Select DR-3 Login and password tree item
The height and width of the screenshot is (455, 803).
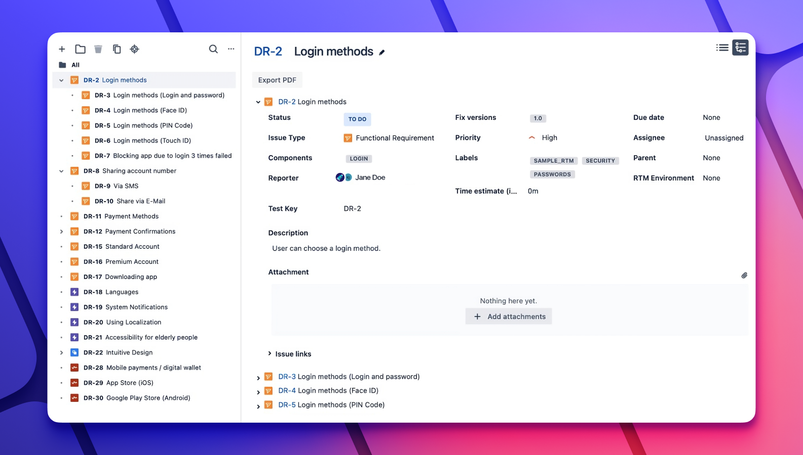click(160, 95)
